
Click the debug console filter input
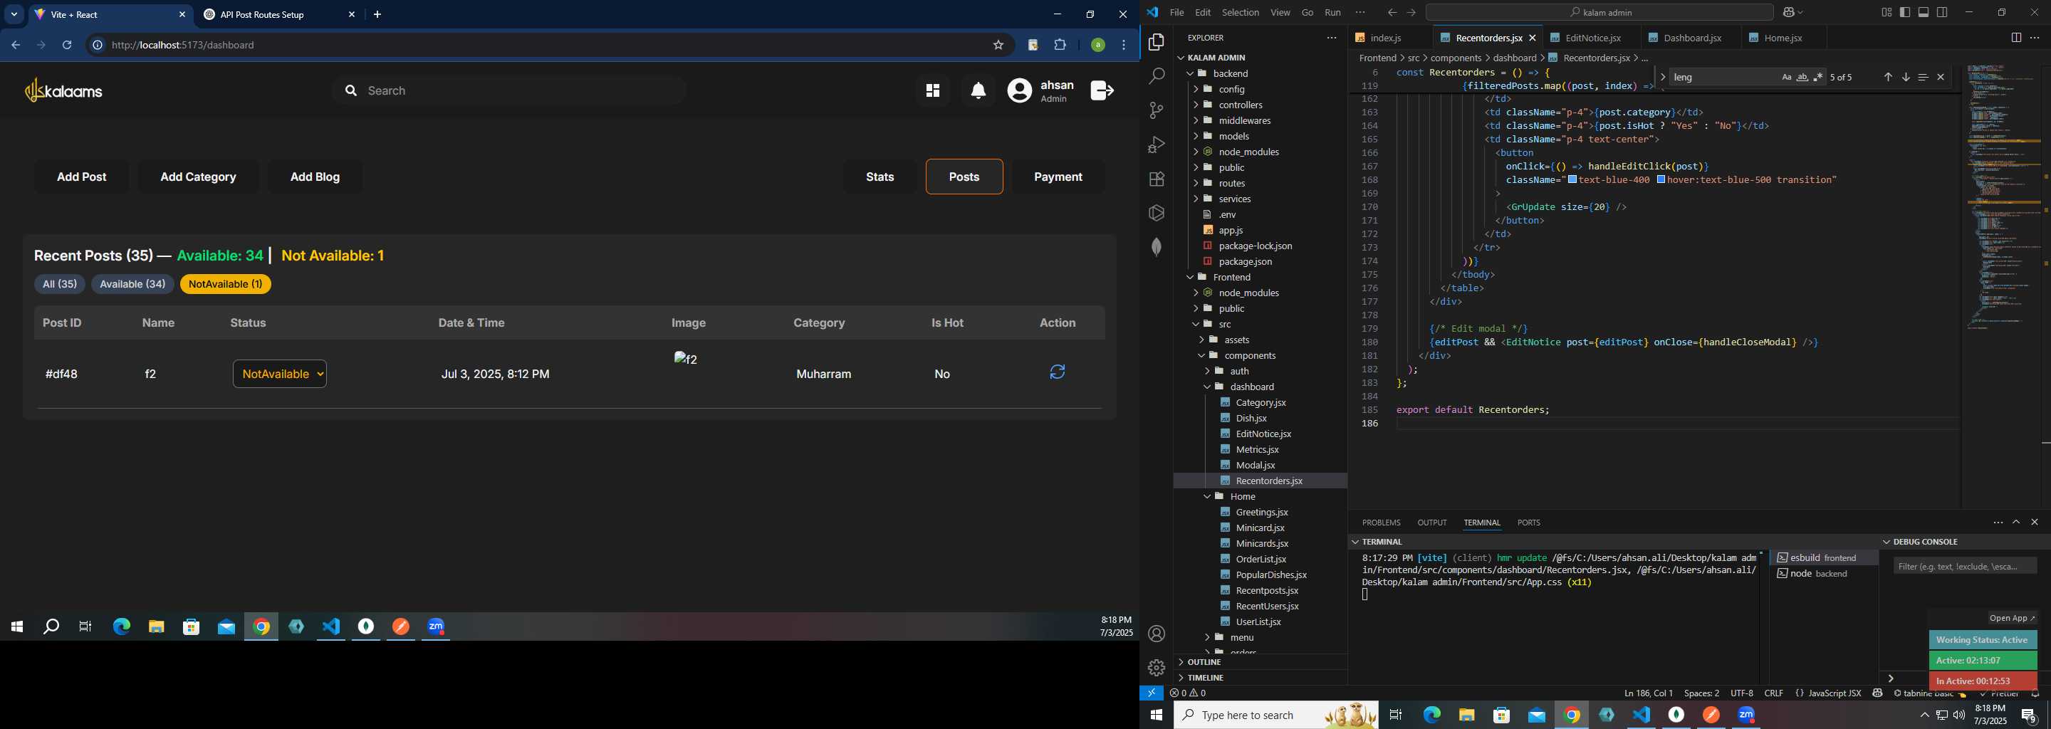pyautogui.click(x=1964, y=566)
